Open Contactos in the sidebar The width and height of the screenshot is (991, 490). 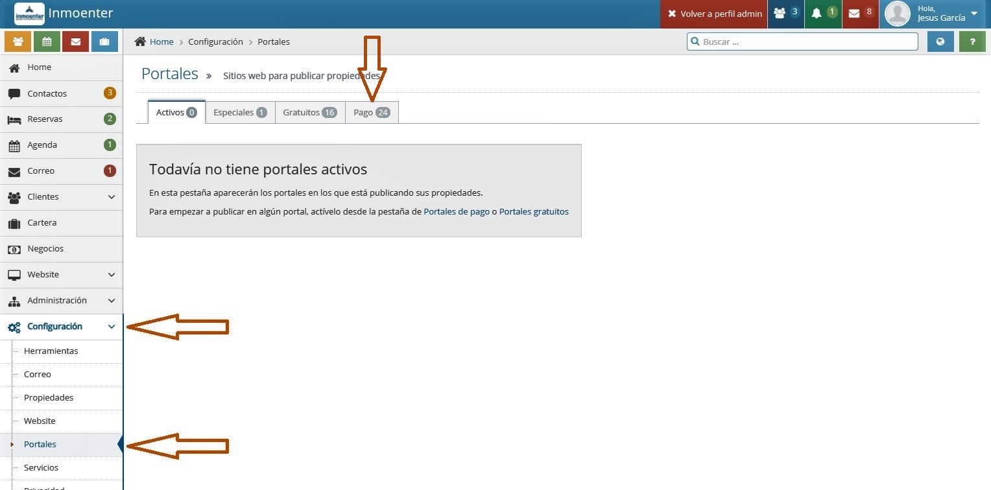(x=61, y=93)
